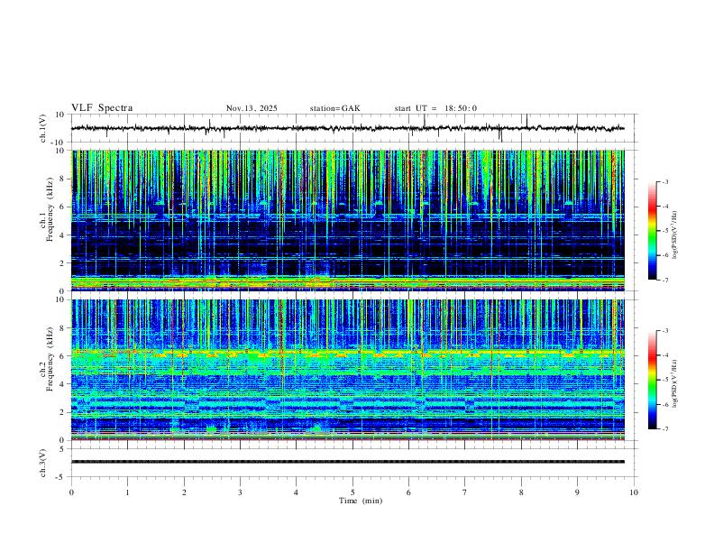
Task: Click the '5' tick label on time axis
Action: click(x=352, y=492)
